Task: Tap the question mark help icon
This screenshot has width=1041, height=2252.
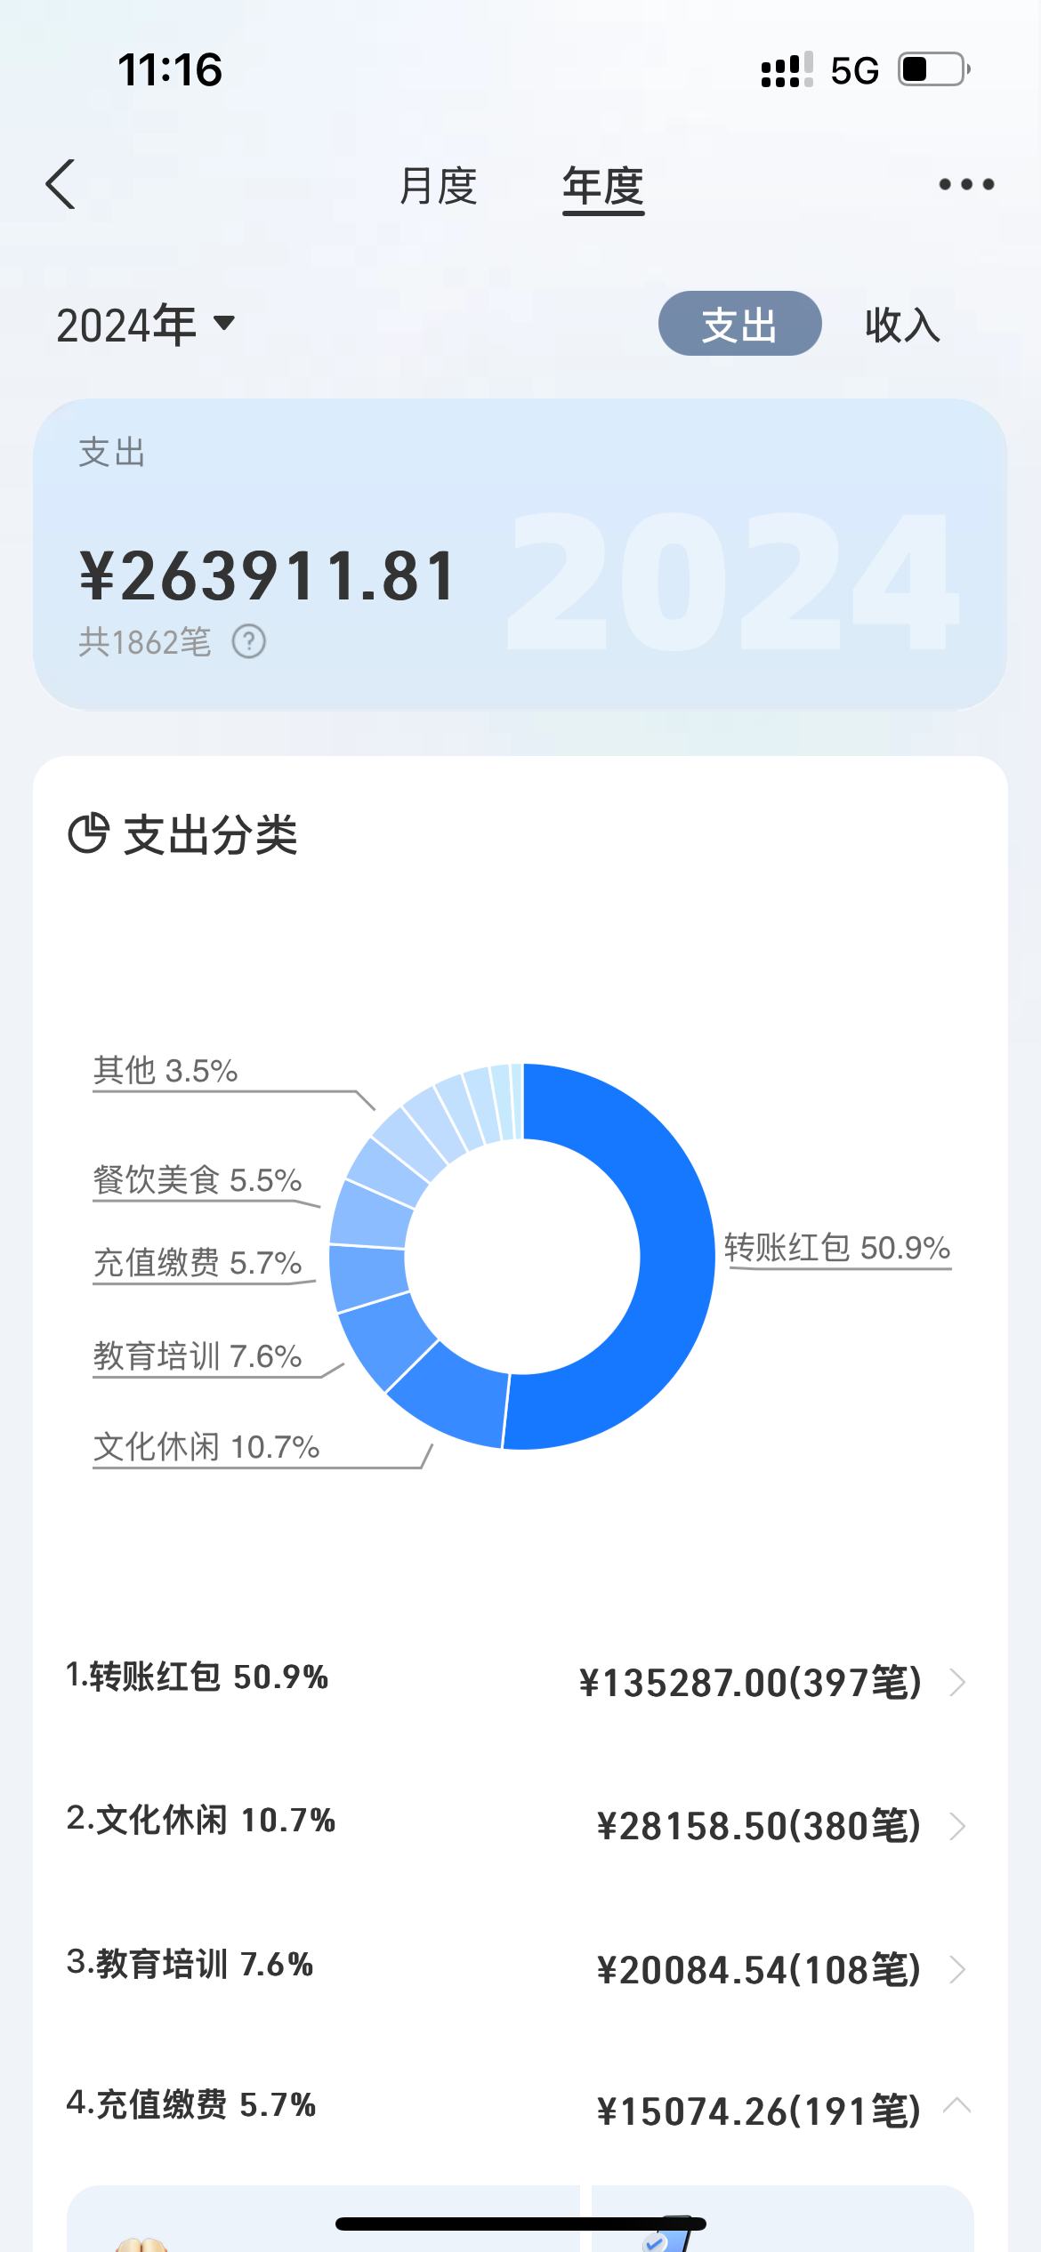Action: click(249, 641)
